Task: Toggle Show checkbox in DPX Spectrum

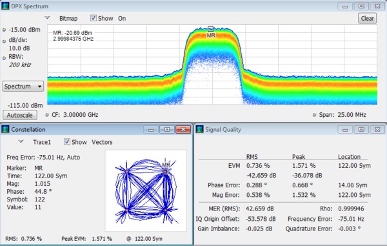Action: (x=94, y=18)
